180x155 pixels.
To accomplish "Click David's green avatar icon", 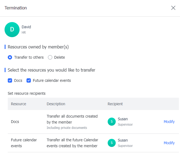I will (x=12, y=30).
